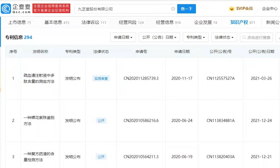Click publication date 2021-12-21
This screenshot has height=168, width=280.
pyautogui.click(x=261, y=157)
